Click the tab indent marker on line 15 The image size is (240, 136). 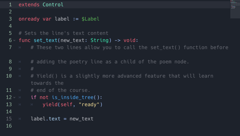click(x=20, y=119)
